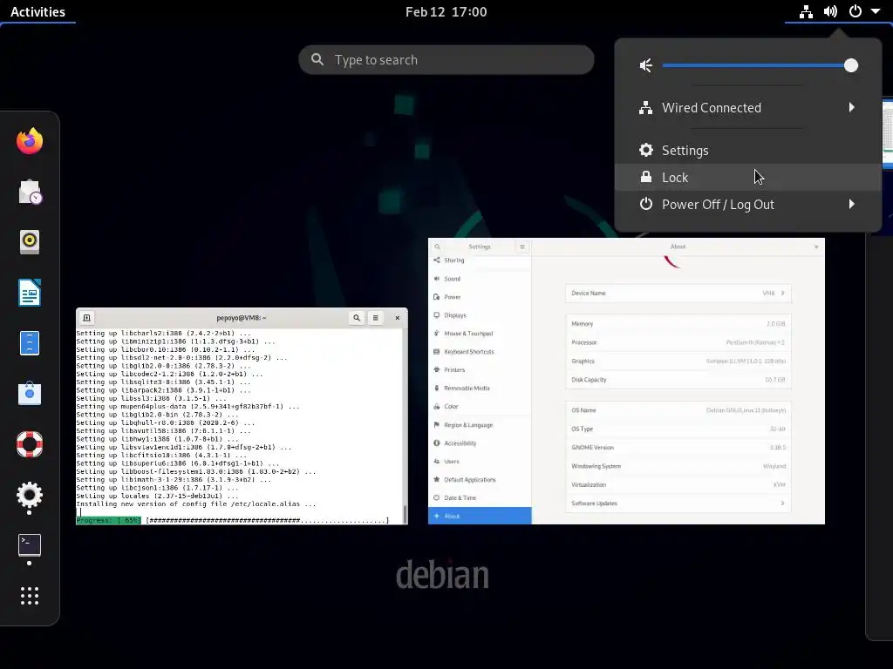Mute using the speaker icon in menu
893x669 pixels.
click(x=646, y=65)
